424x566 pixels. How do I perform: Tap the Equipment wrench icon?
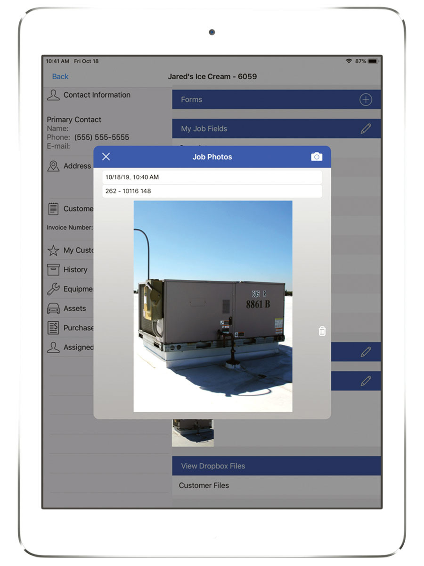[53, 289]
